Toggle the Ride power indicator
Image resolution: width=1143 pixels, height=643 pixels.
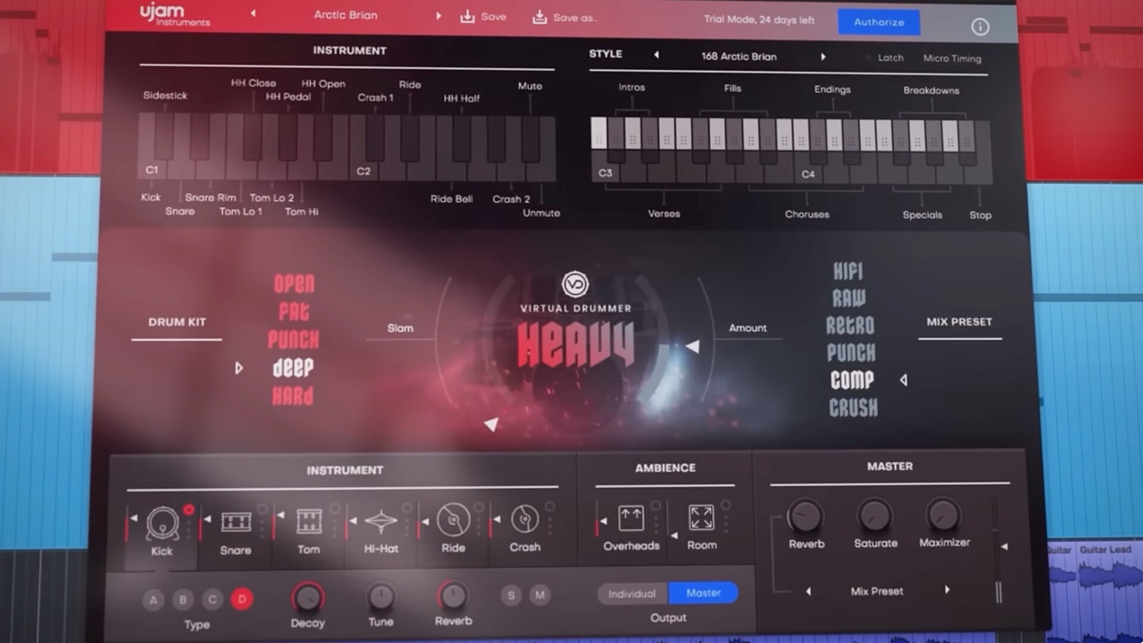[479, 507]
